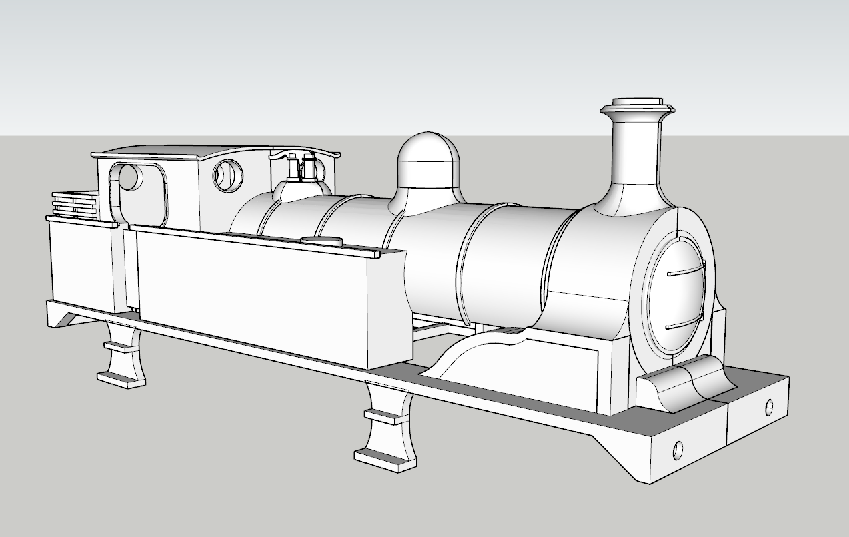Select the smokebox door at the front

click(x=673, y=293)
